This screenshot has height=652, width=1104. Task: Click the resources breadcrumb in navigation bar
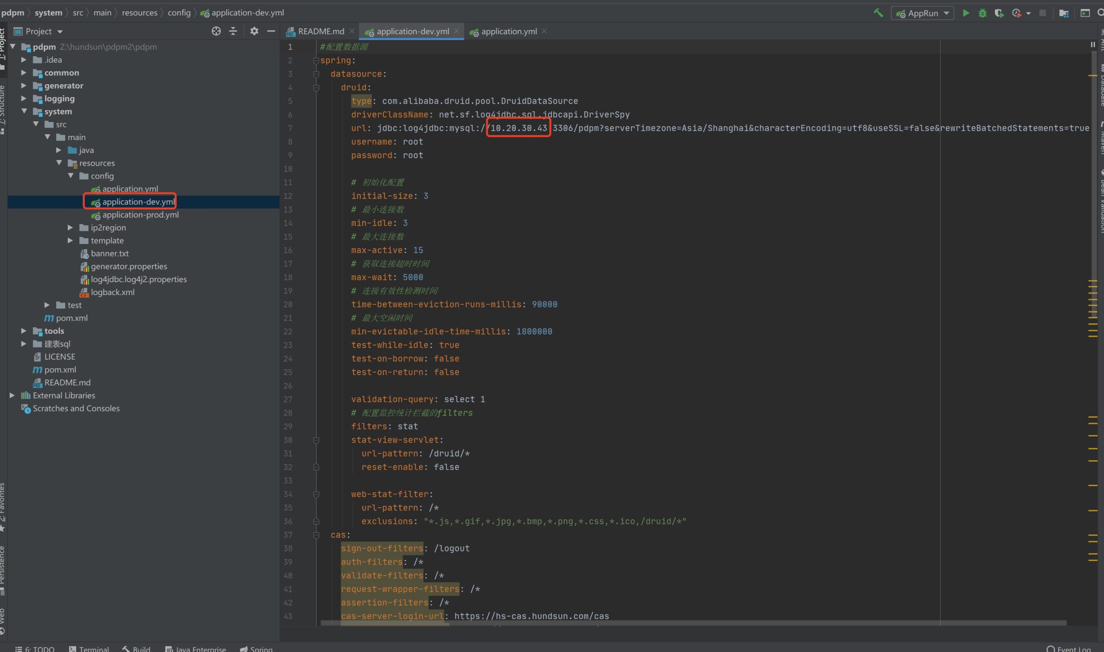tap(140, 13)
